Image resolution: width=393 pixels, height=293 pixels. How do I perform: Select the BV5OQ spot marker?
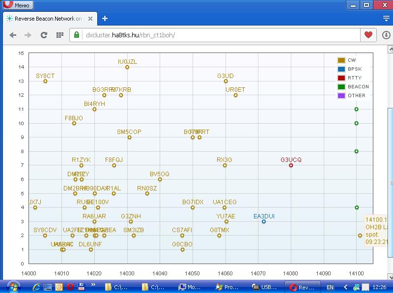tap(160, 179)
